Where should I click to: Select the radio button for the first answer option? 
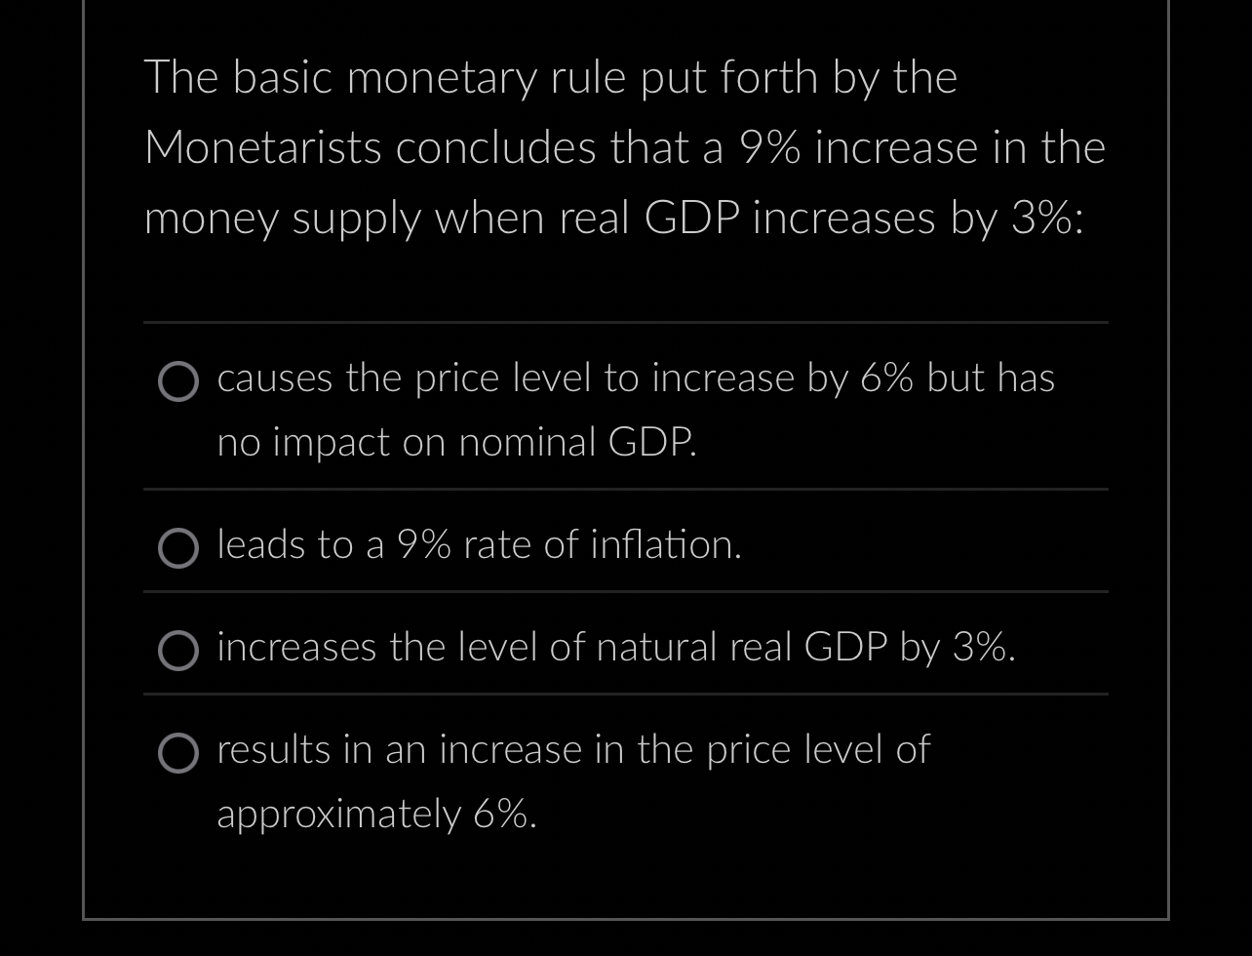click(x=178, y=381)
